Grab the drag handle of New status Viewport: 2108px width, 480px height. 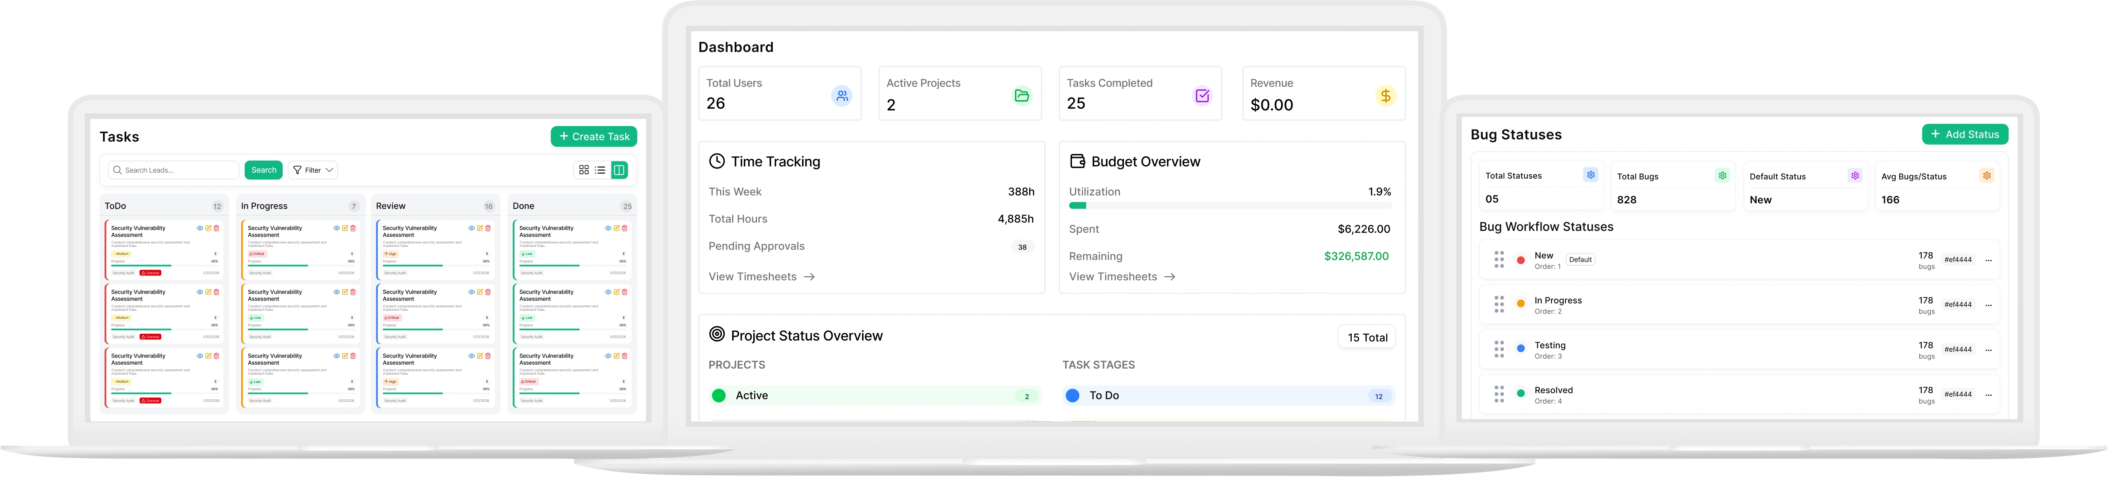point(1498,259)
